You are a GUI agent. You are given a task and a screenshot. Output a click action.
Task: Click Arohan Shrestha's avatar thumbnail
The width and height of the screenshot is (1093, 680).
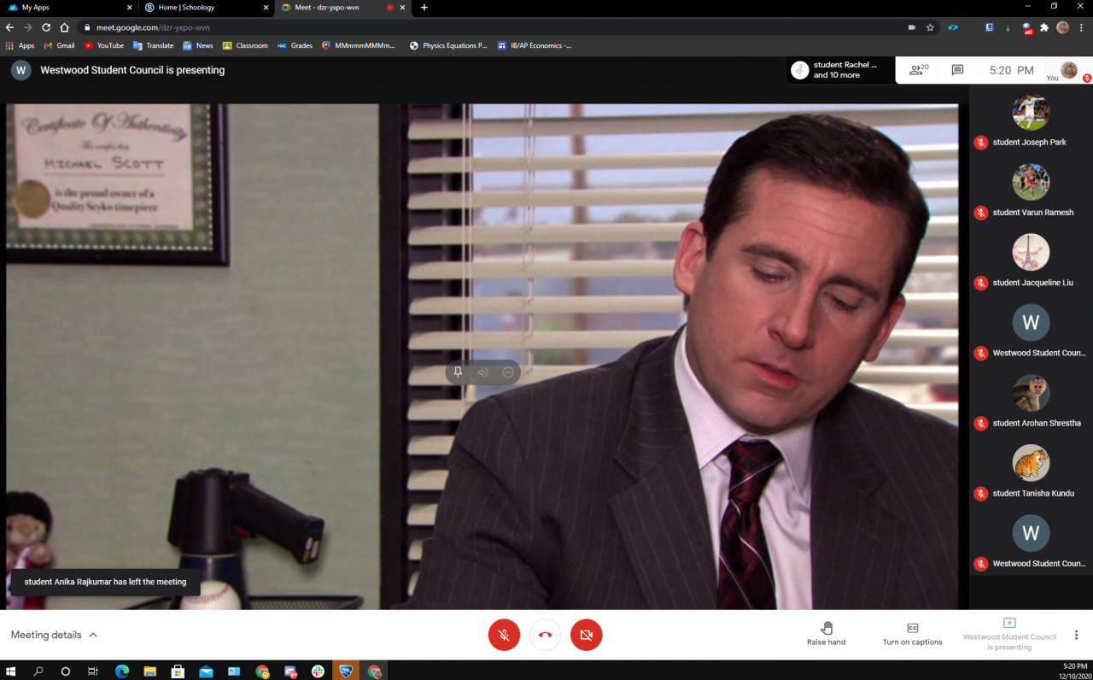[x=1031, y=393]
